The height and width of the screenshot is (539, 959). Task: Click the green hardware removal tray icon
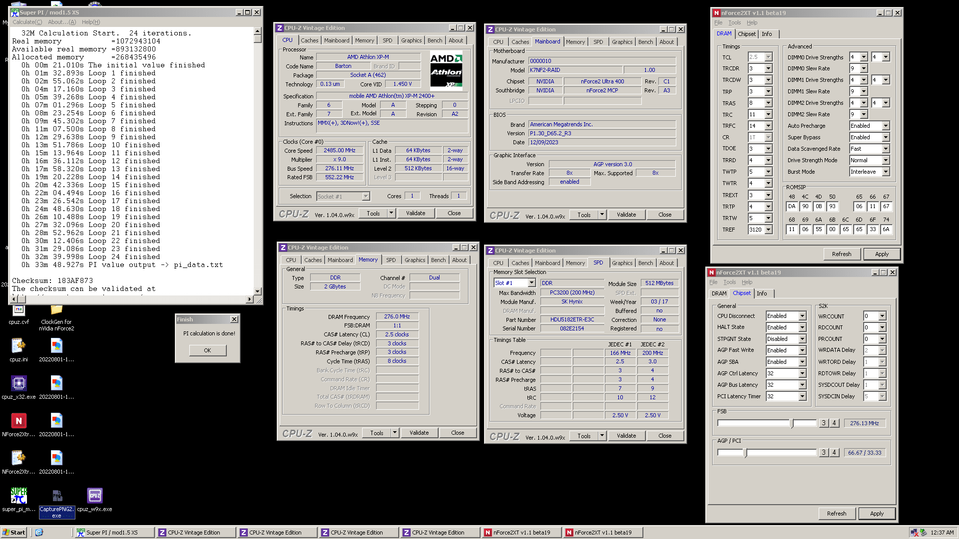pos(924,533)
